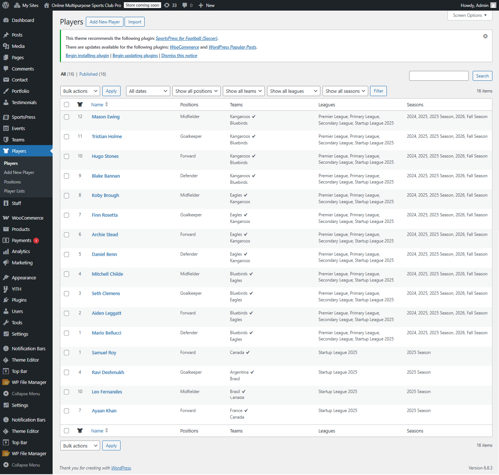Open the top Bulk actions dropdown
Viewport: 499px width, 475px height.
click(80, 91)
